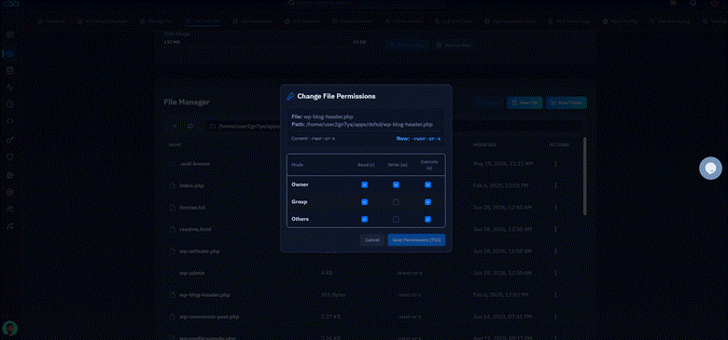Open actions menu for .well-known row
Viewport: 728px width, 340px height.
point(555,164)
